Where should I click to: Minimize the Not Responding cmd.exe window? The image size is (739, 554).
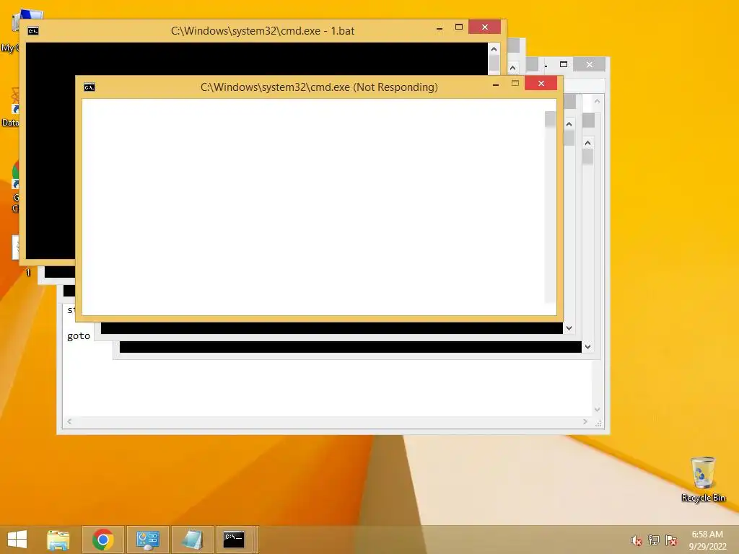[496, 84]
